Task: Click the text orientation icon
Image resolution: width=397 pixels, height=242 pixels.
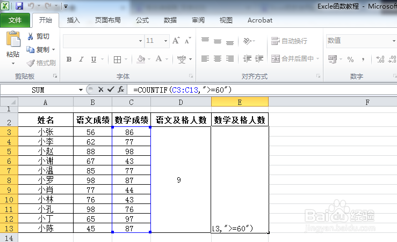Action: click(x=247, y=41)
